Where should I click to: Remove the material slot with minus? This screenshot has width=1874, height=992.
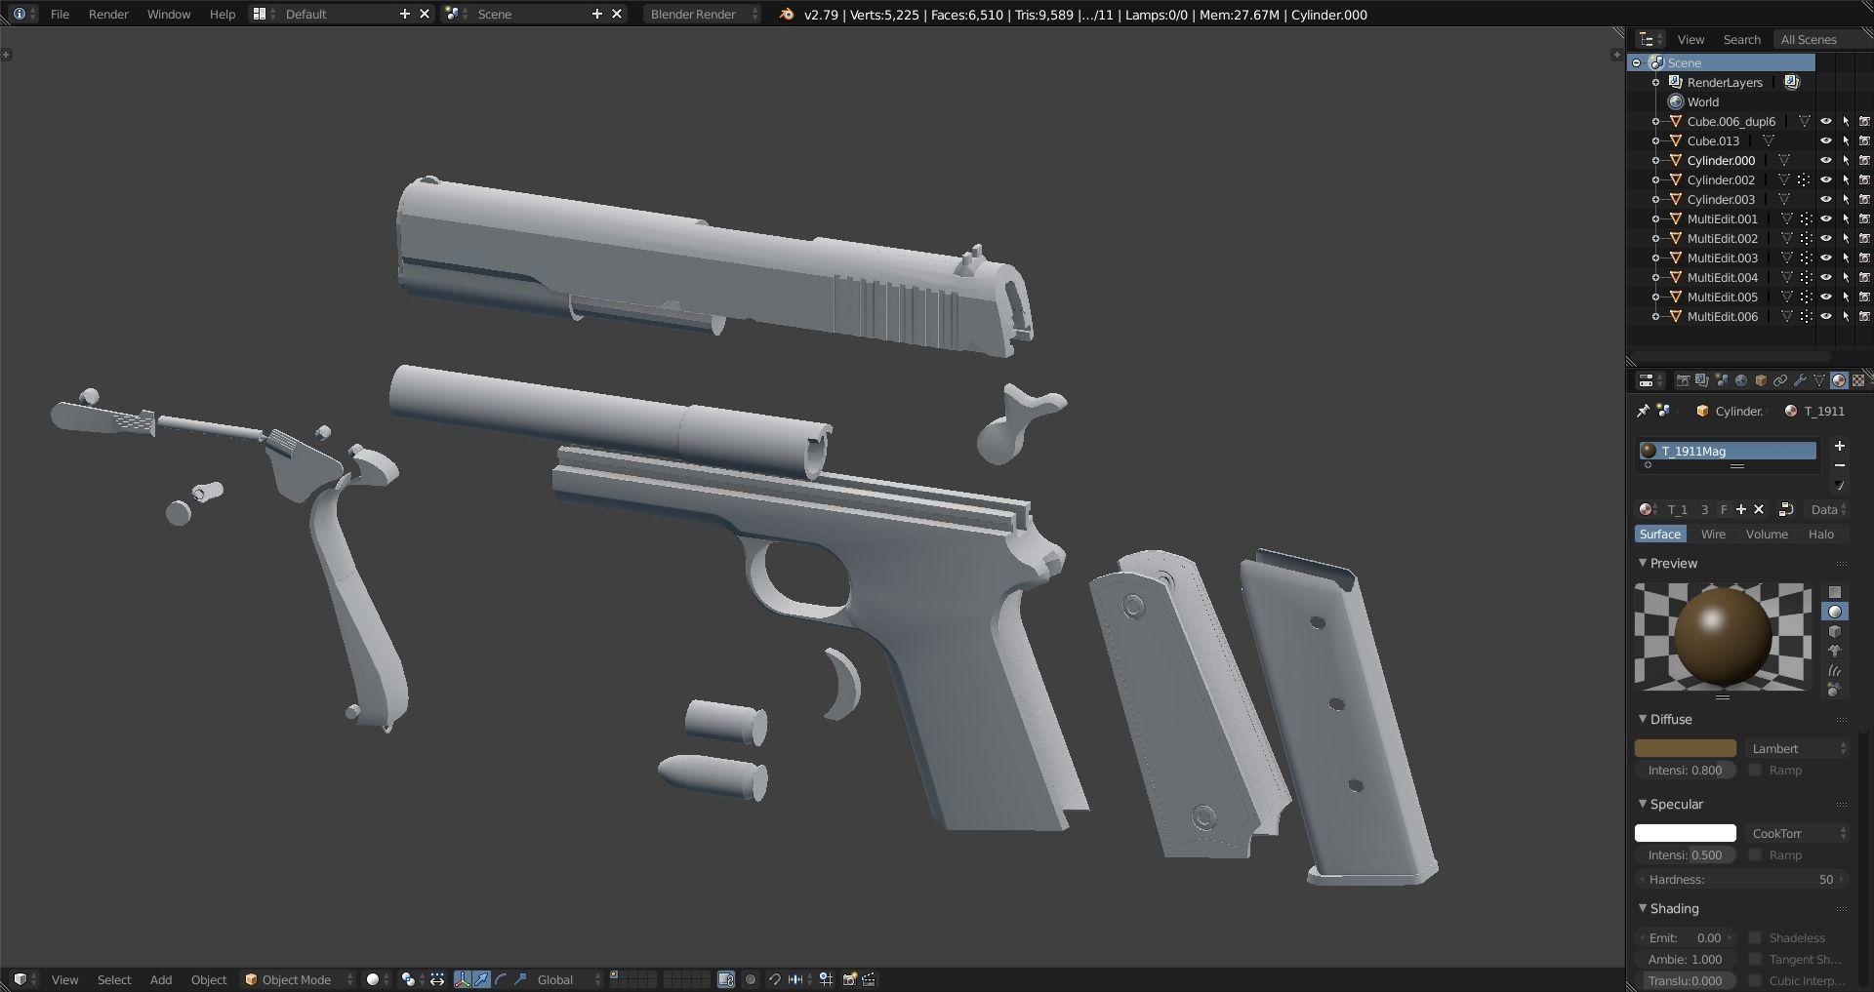1840,465
